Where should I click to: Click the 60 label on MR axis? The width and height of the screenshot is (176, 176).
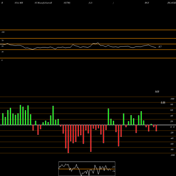172,110
